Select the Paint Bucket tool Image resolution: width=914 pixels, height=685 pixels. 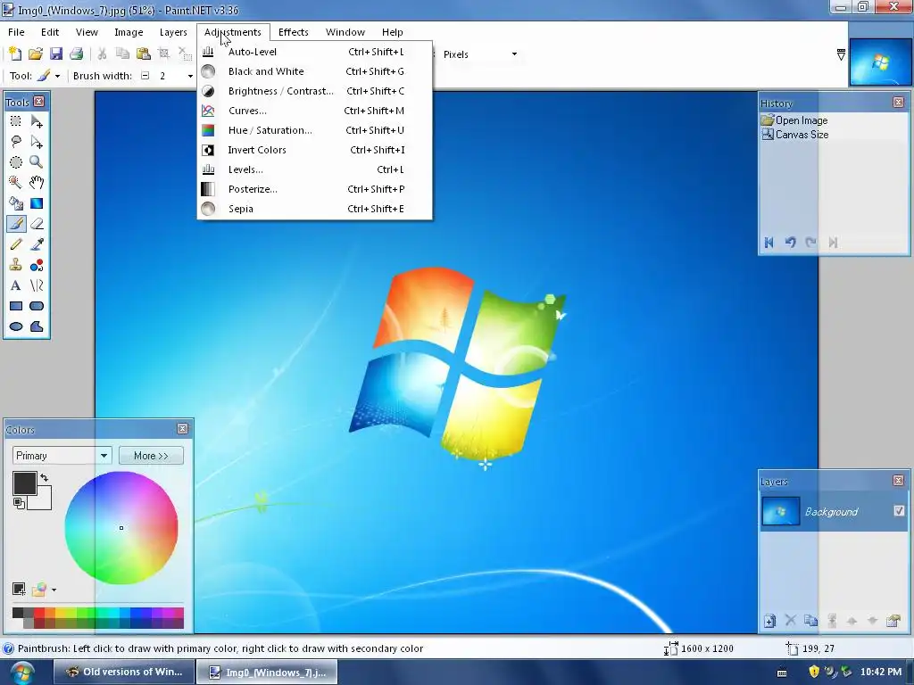[x=16, y=203]
